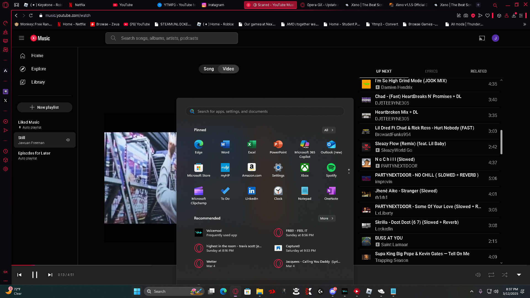Open Amazon.com pinned shortcut
This screenshot has height=298, width=530.
tap(251, 170)
